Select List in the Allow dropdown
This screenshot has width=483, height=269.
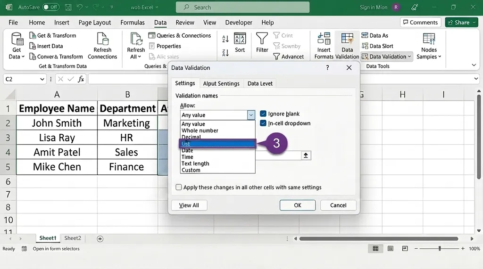[217, 144]
